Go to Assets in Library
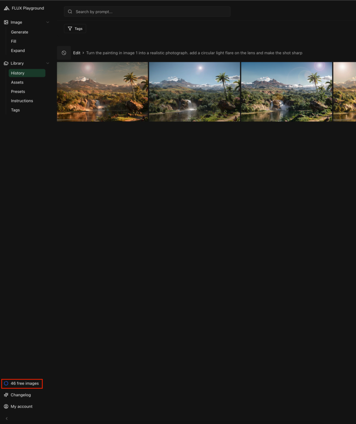This screenshot has width=356, height=424. click(17, 82)
